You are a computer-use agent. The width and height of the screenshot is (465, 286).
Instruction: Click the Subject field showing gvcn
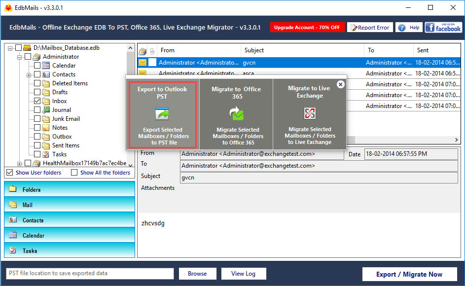coord(319,178)
